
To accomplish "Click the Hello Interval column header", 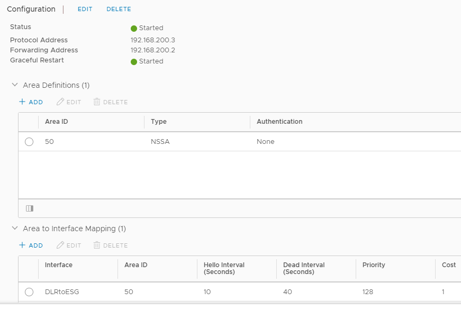I will click(x=224, y=268).
